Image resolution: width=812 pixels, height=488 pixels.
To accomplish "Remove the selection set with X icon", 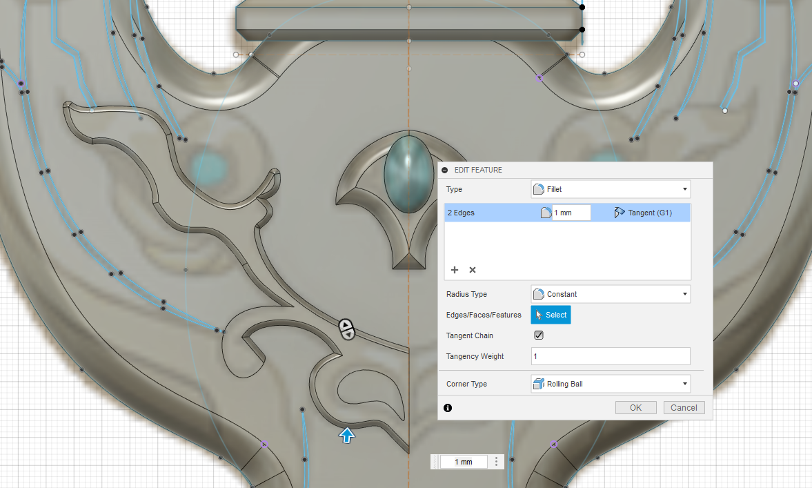I will [473, 270].
